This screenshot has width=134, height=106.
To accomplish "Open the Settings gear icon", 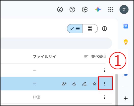I will [85, 9].
